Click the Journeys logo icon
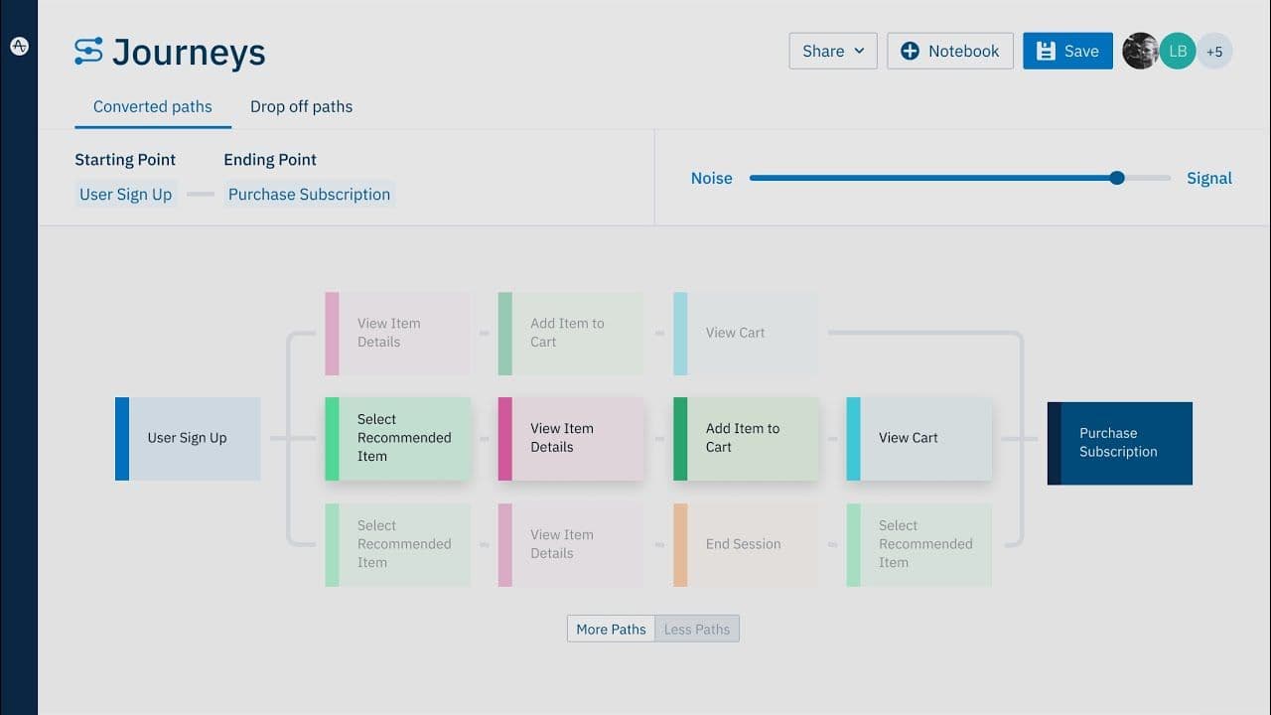Viewport: 1271px width, 715px height. pyautogui.click(x=87, y=52)
